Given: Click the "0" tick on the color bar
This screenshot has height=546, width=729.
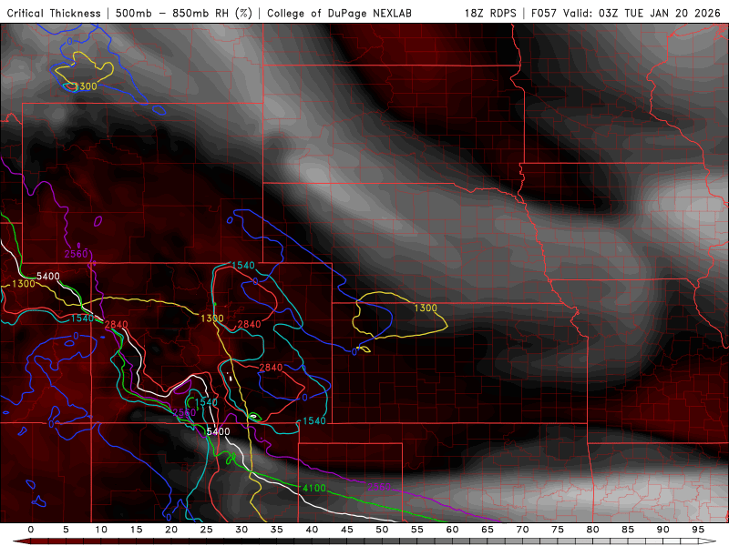Looking at the screenshot, I should tap(31, 530).
